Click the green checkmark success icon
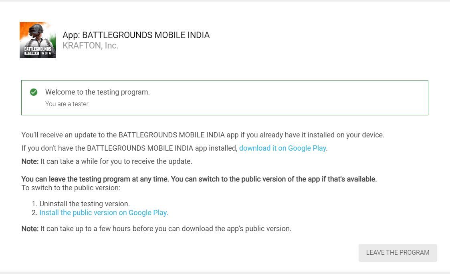This screenshot has width=450, height=274. [34, 92]
